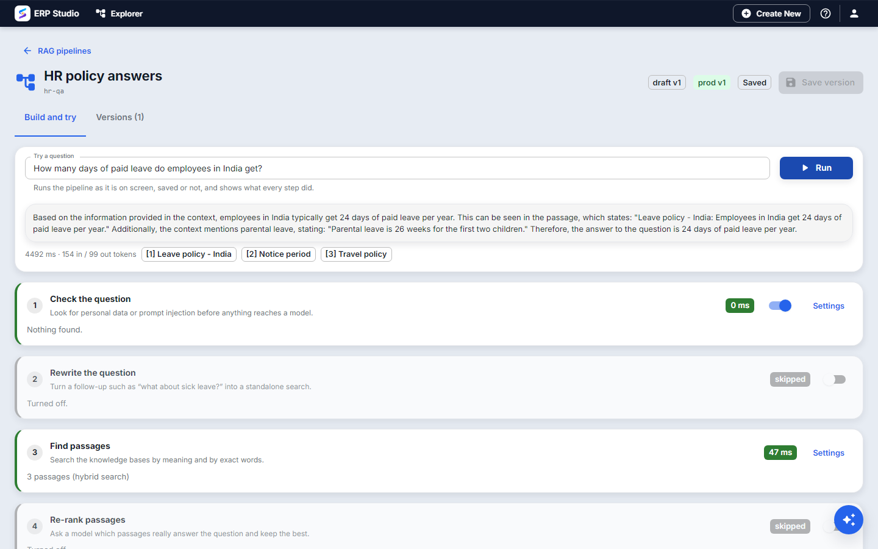Image resolution: width=878 pixels, height=549 pixels.
Task: Click the back arrow beside RAG pipelines
Action: coord(27,51)
